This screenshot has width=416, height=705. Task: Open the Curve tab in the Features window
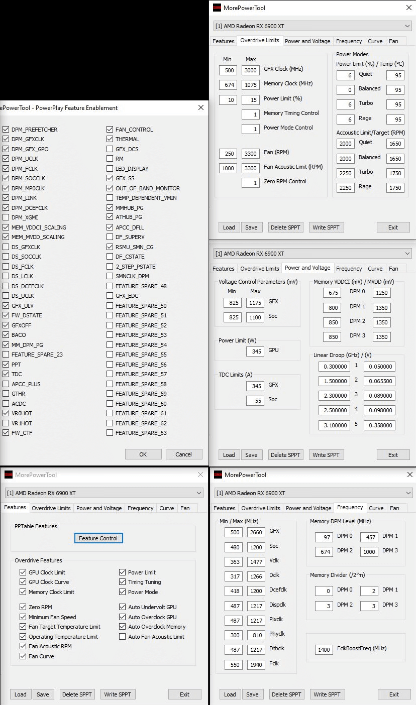click(x=167, y=508)
